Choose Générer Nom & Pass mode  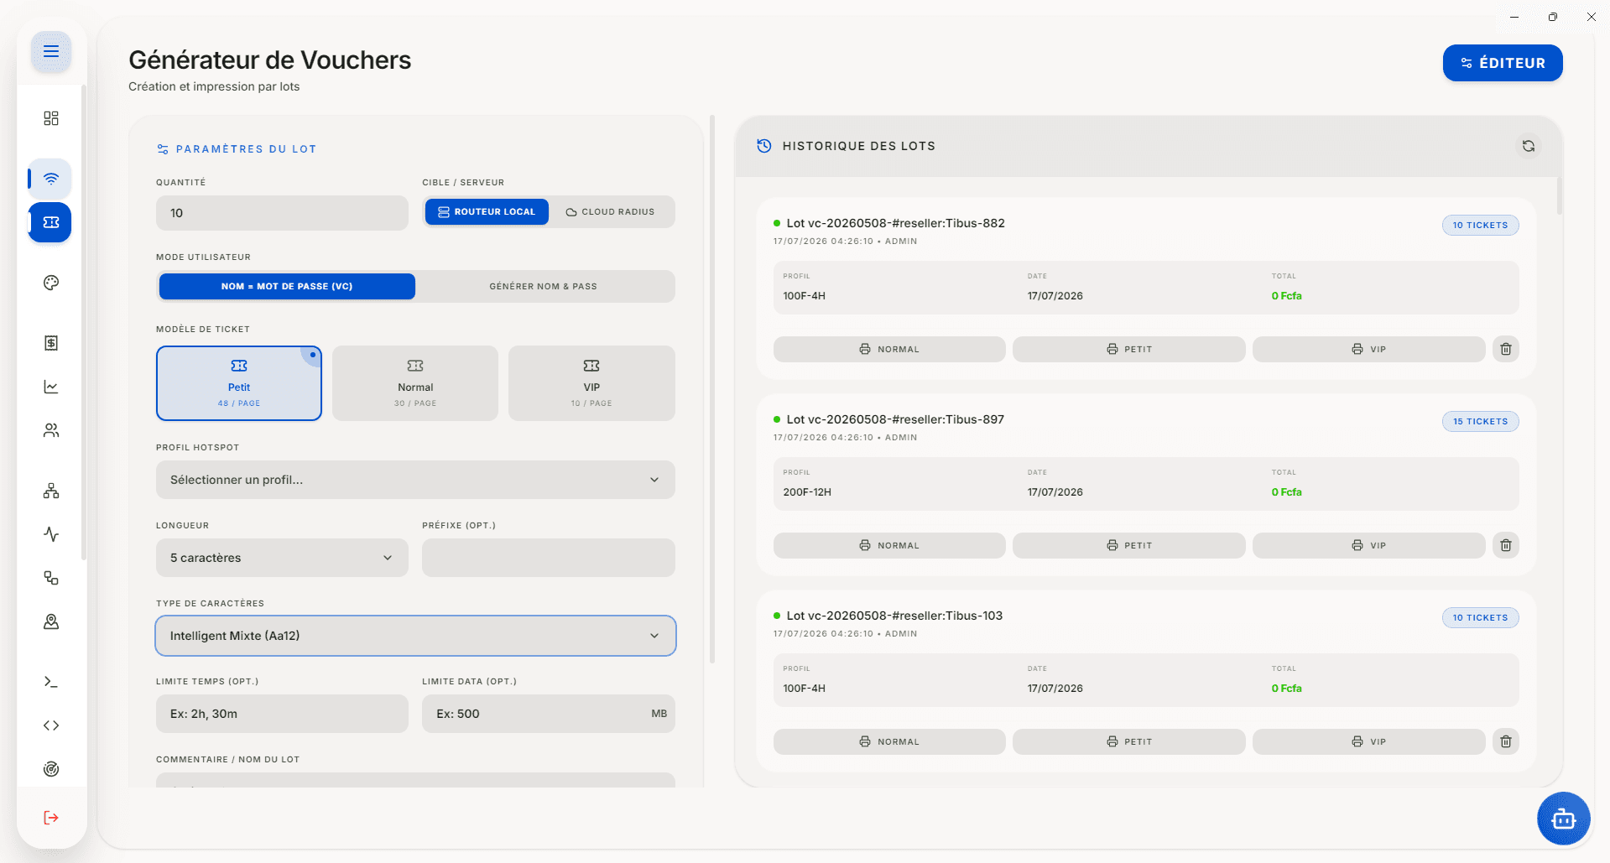coord(544,286)
